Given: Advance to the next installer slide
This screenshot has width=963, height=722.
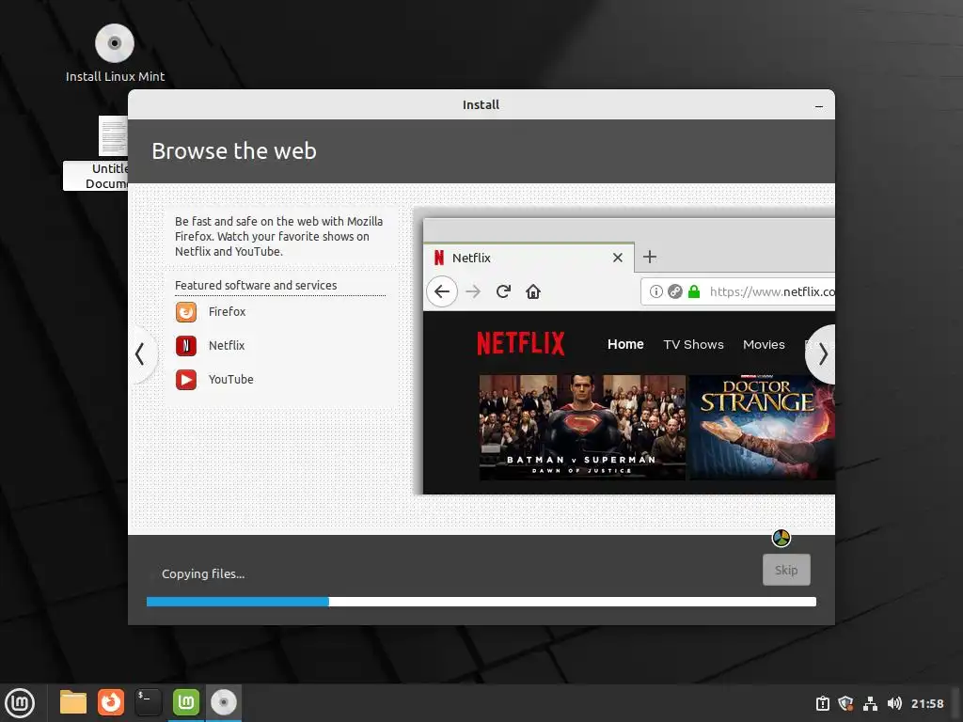Looking at the screenshot, I should click(822, 354).
